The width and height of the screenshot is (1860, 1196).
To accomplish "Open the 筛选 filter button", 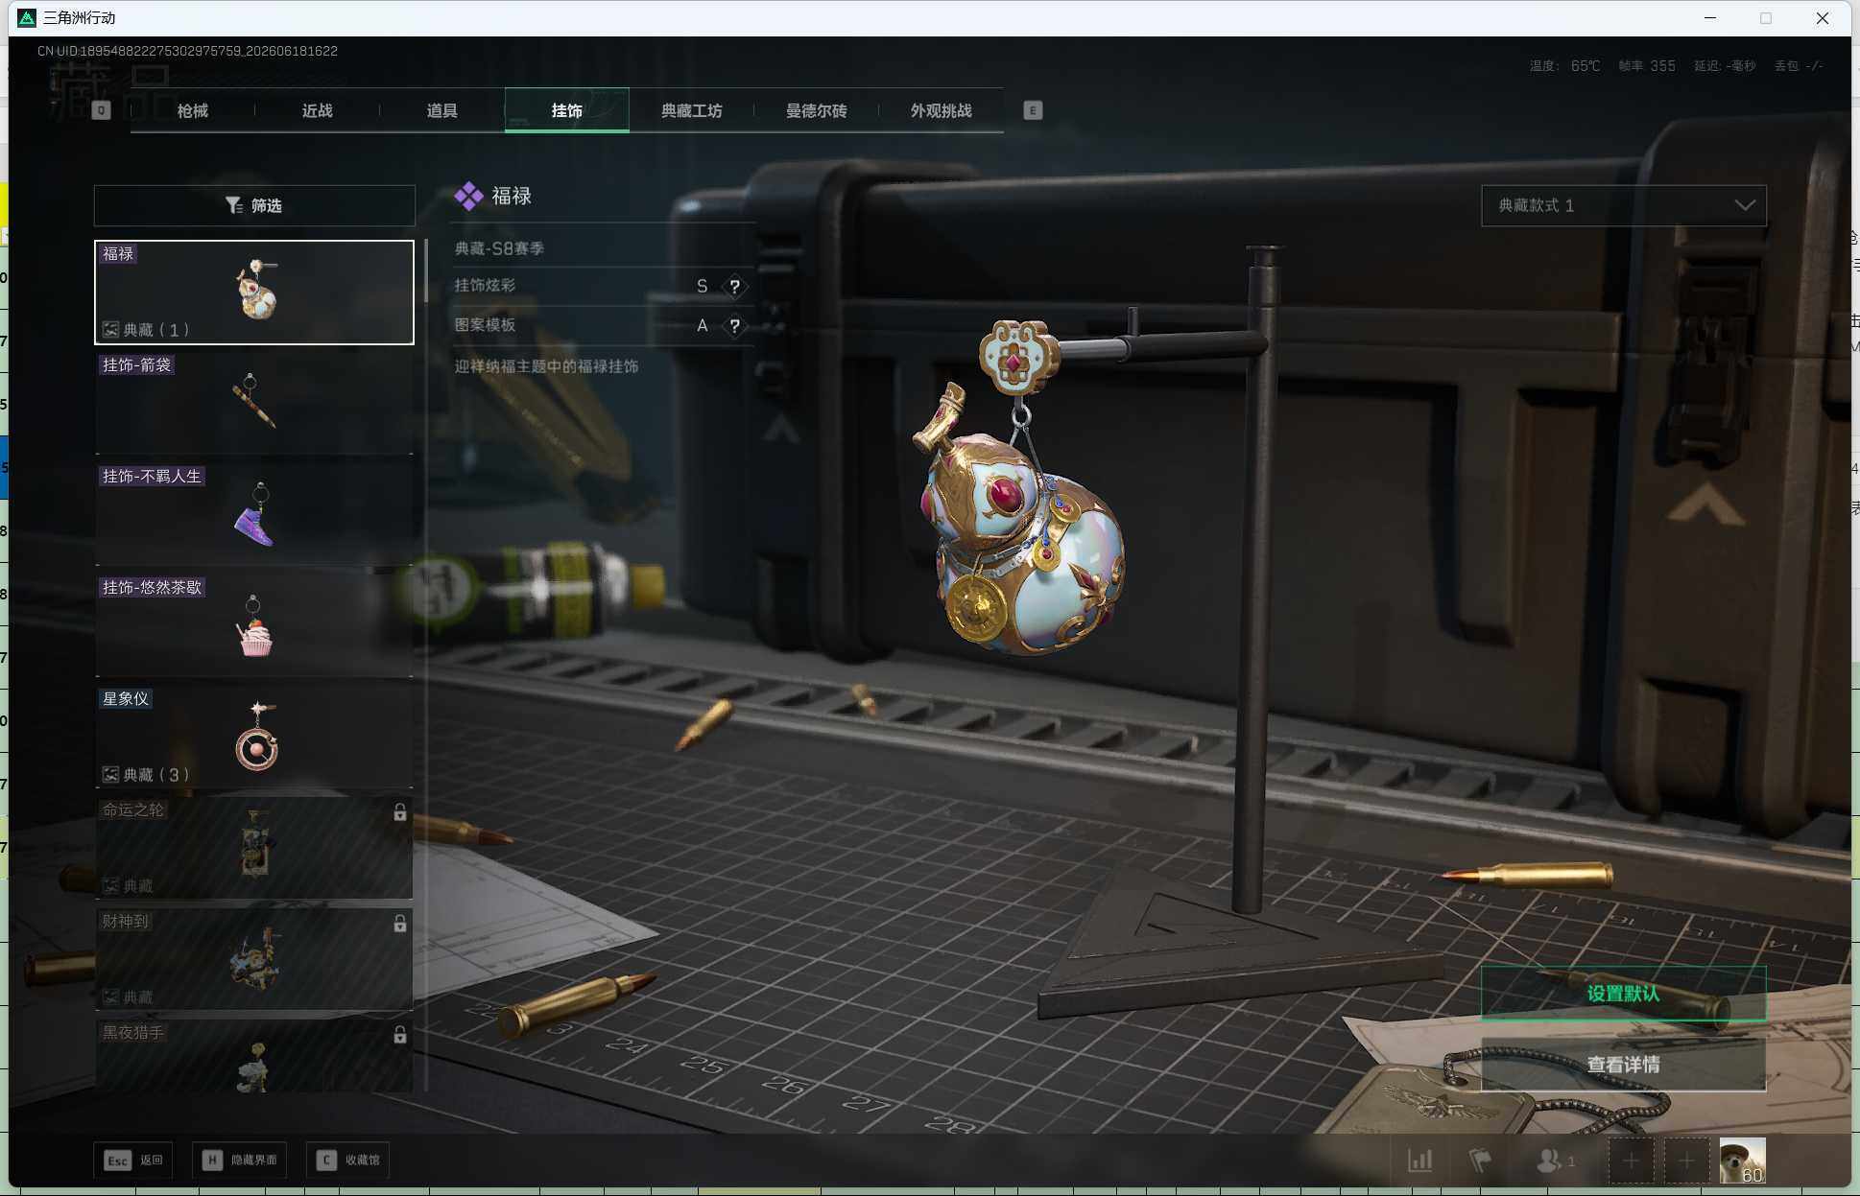I will click(254, 205).
